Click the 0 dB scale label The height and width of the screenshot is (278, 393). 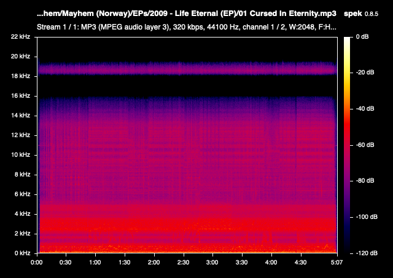coord(362,37)
